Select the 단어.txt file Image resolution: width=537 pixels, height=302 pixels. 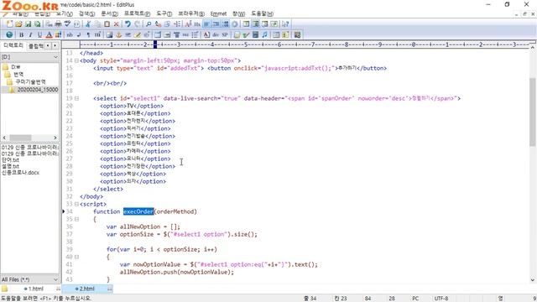[x=10, y=160]
